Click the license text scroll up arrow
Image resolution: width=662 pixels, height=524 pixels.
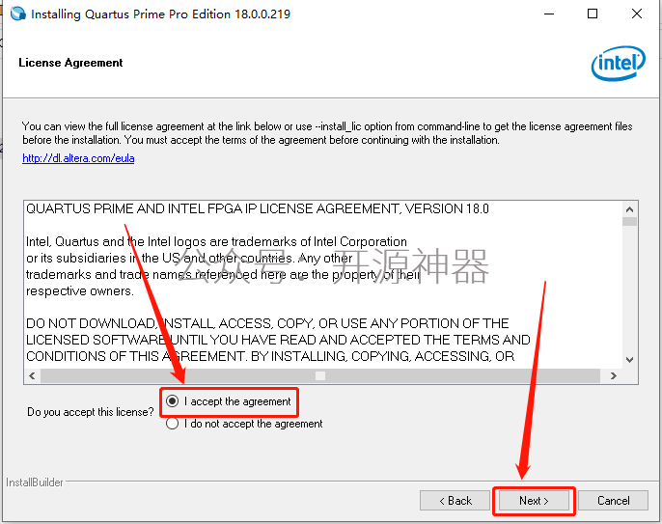coord(629,209)
